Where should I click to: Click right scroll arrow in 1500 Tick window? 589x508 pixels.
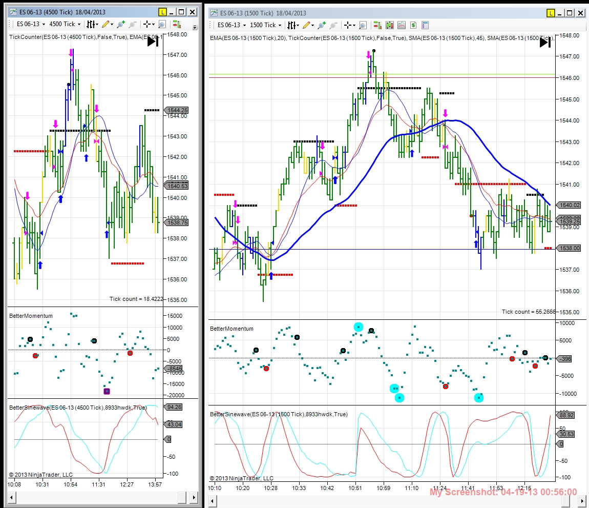tap(583, 501)
